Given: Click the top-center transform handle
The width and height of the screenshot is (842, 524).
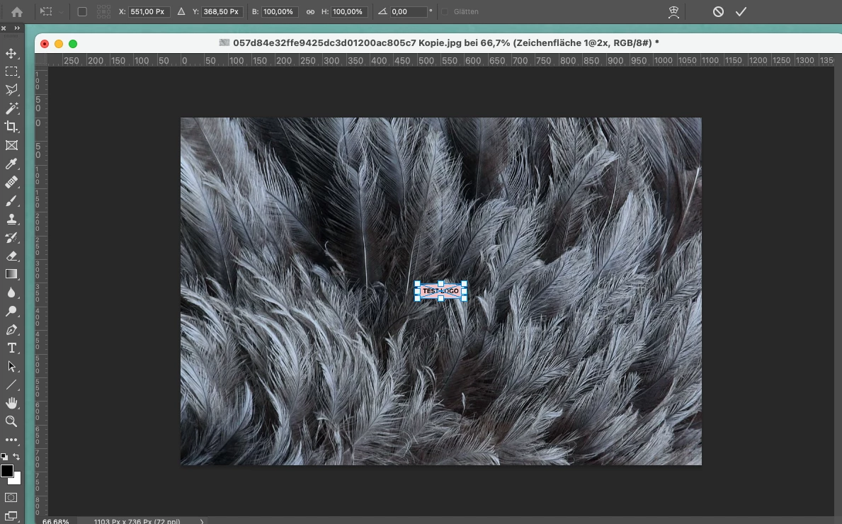Looking at the screenshot, I should (x=441, y=283).
